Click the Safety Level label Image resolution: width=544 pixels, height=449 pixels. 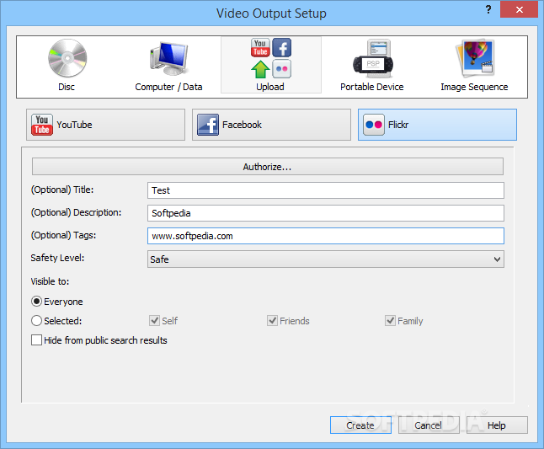tap(57, 258)
